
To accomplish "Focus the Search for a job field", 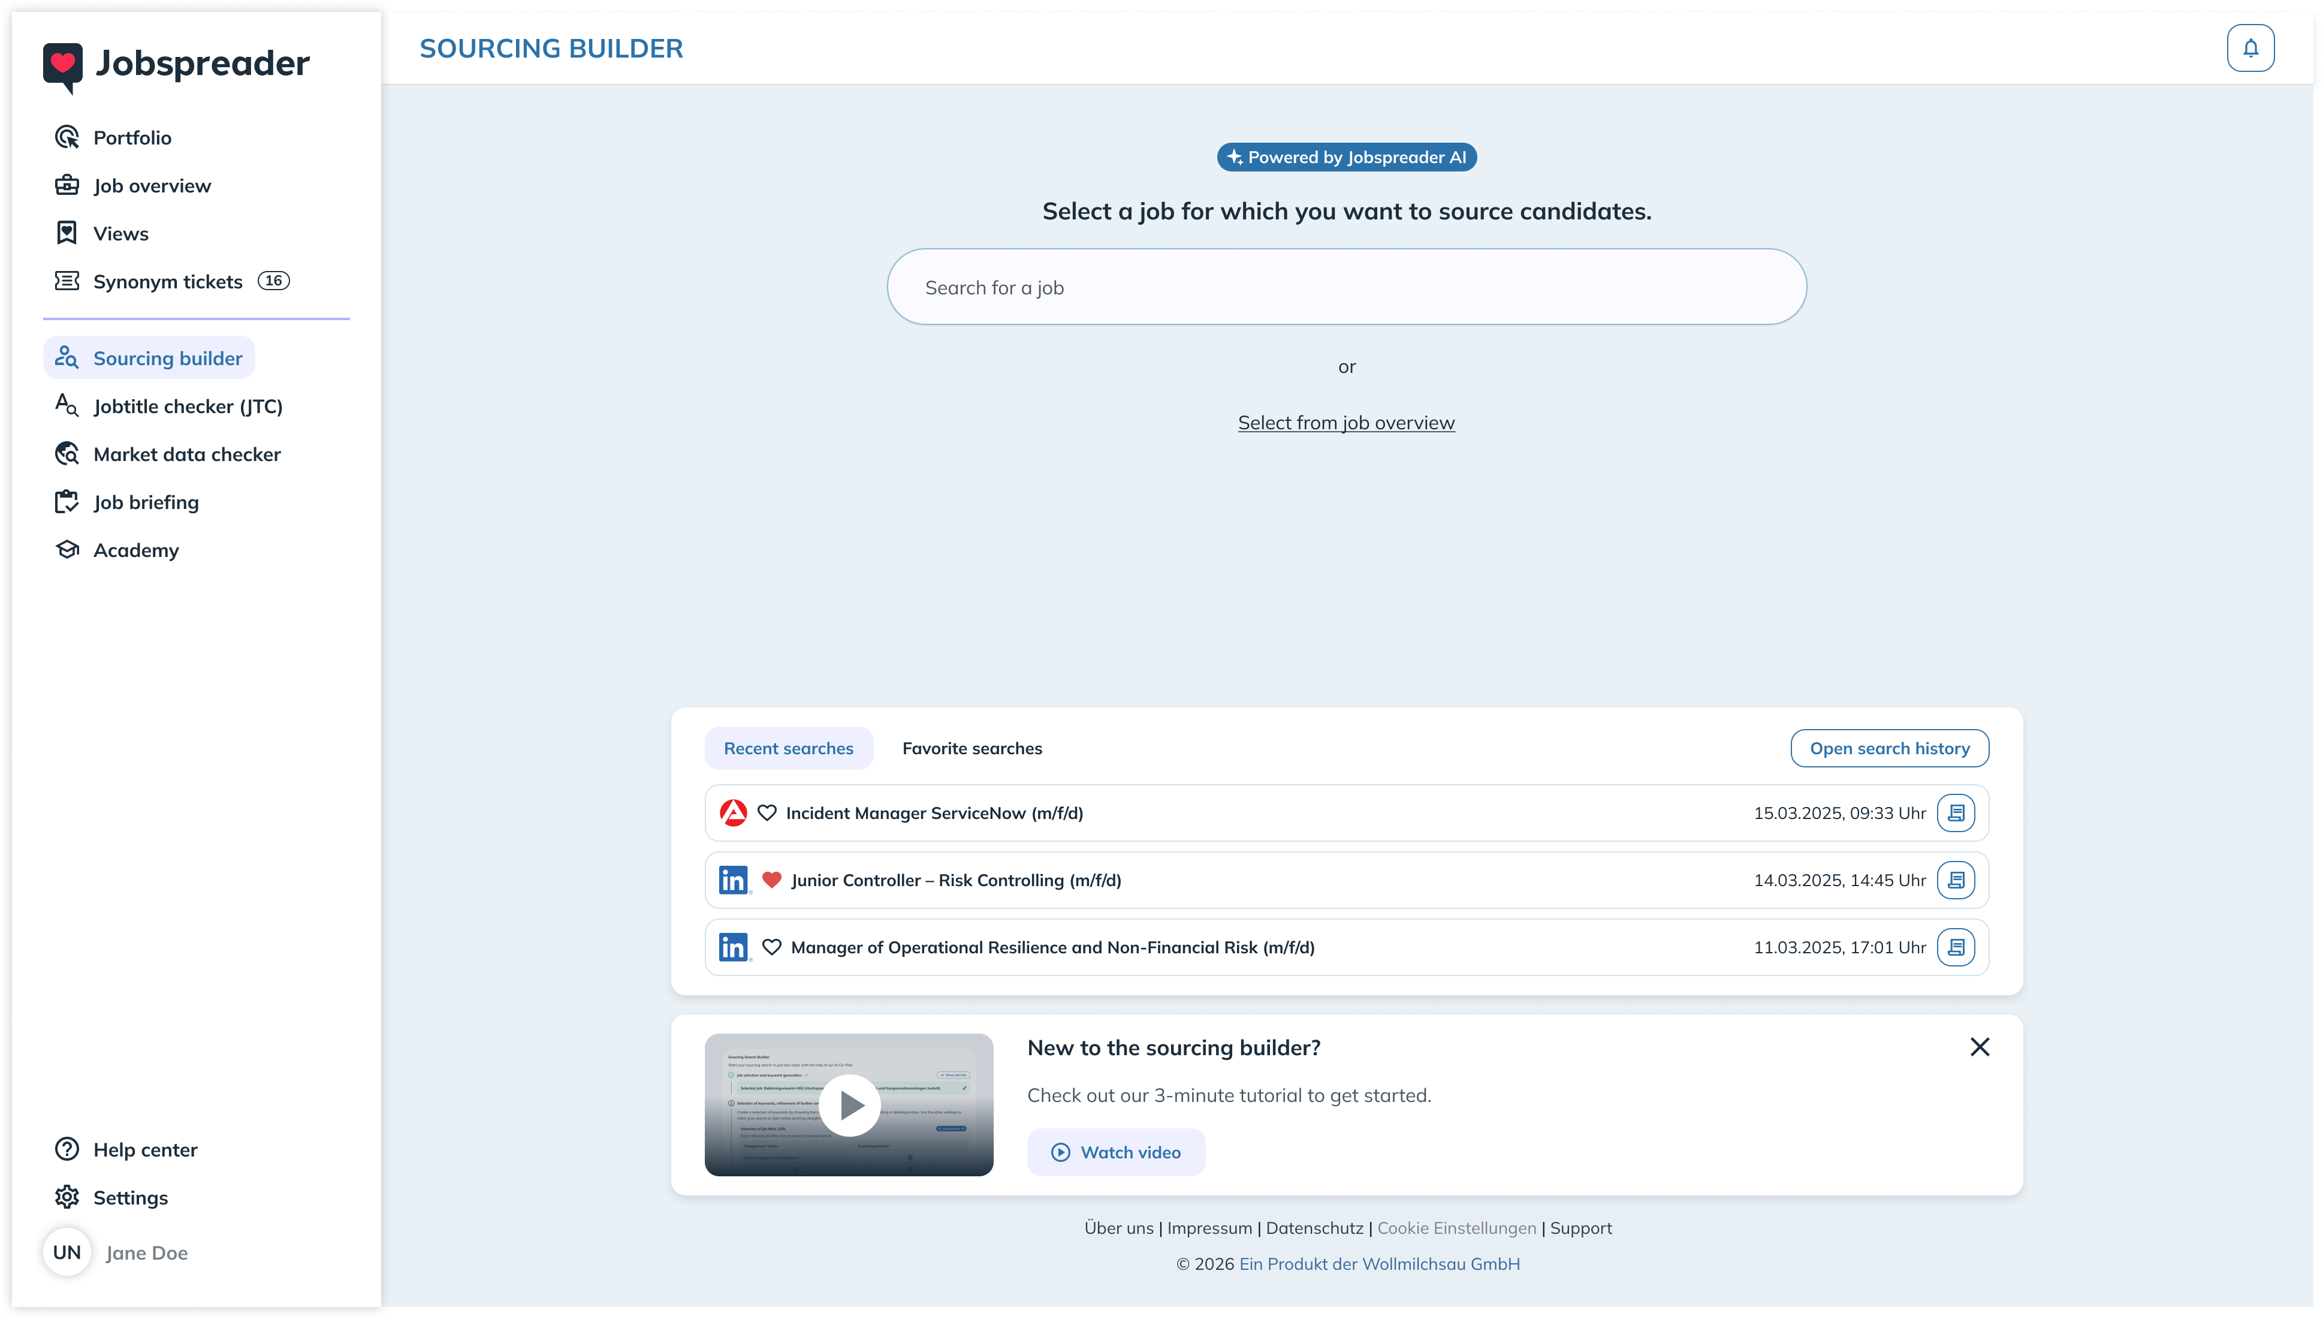I will tap(1346, 287).
